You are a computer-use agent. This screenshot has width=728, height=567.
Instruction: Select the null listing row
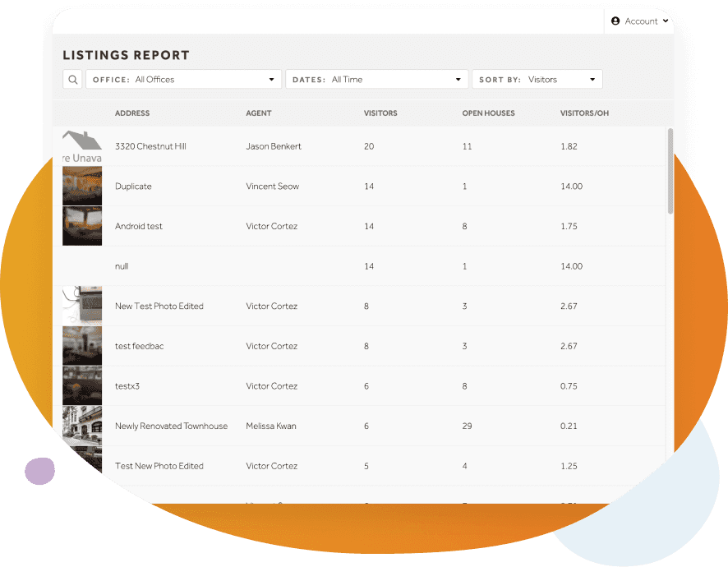pyautogui.click(x=362, y=266)
